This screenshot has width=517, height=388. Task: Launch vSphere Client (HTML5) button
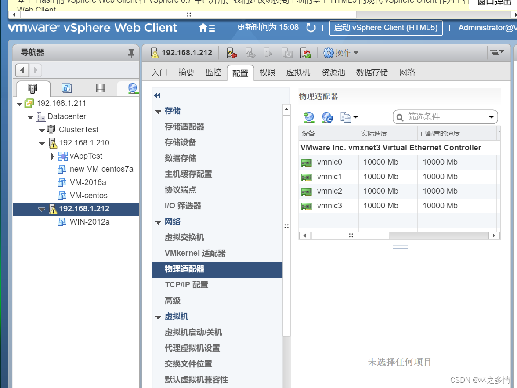(x=386, y=28)
